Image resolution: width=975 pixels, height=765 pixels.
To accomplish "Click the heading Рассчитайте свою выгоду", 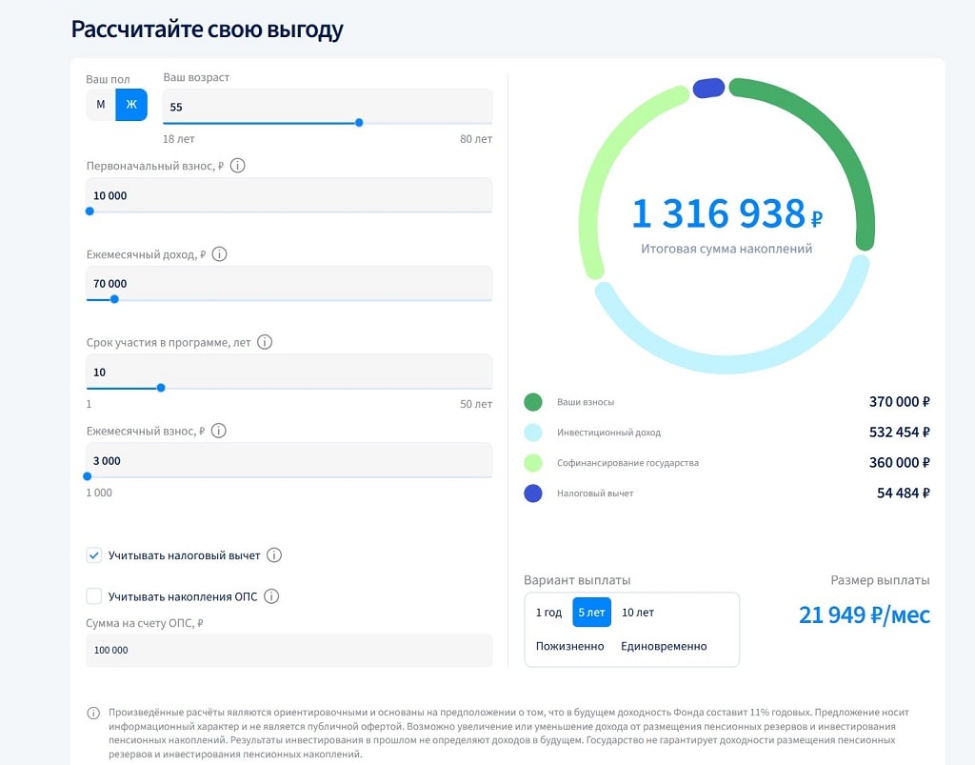I will tap(207, 30).
